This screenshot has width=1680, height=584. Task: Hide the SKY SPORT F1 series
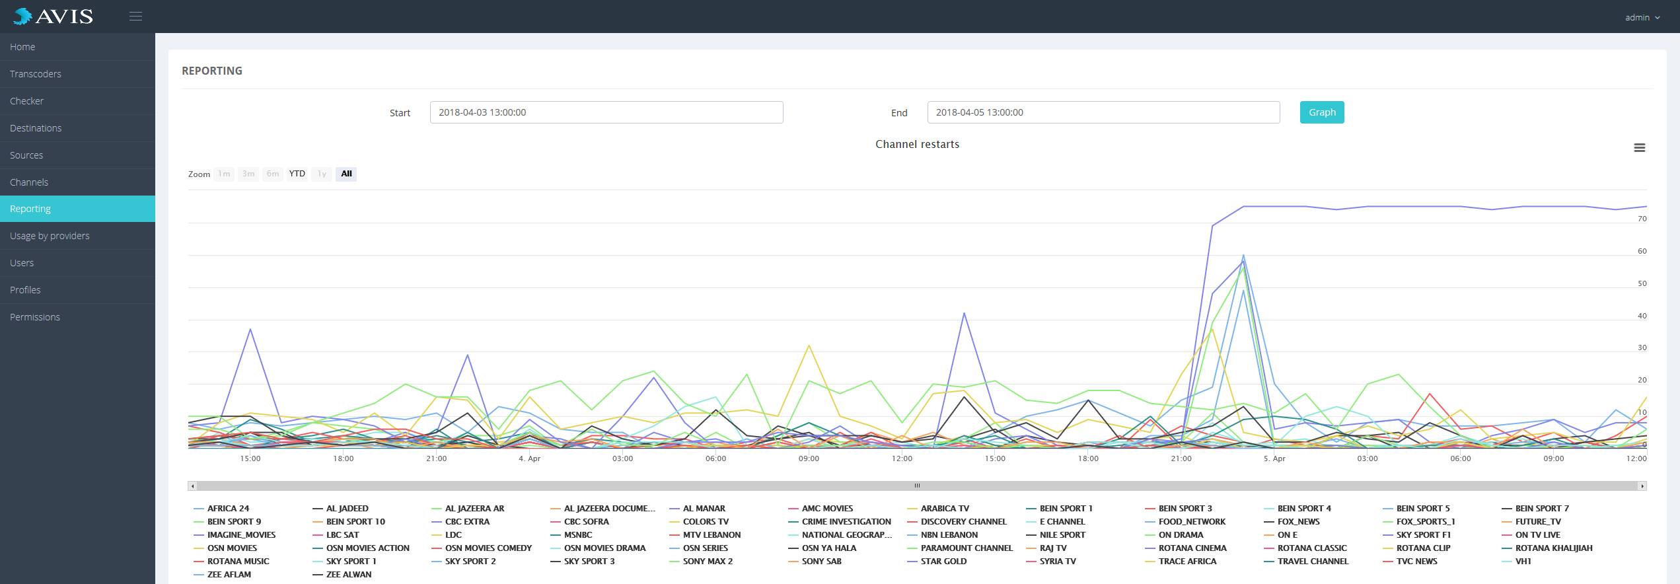pos(1423,535)
